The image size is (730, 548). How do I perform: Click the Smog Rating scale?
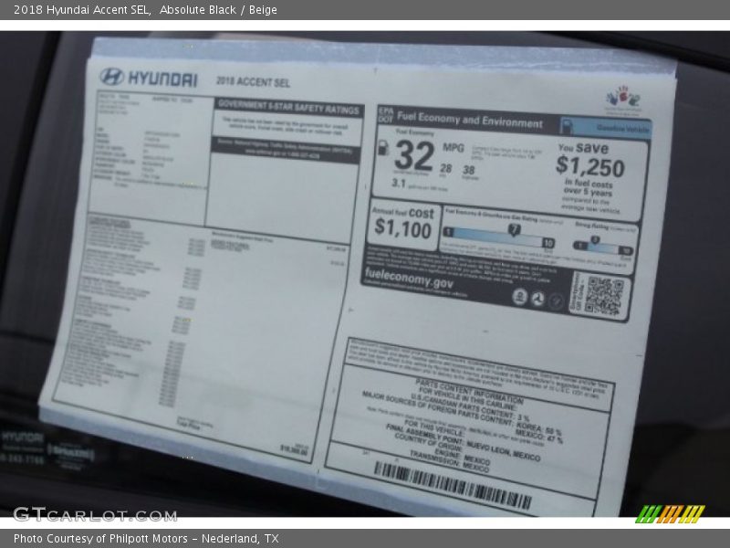point(602,243)
